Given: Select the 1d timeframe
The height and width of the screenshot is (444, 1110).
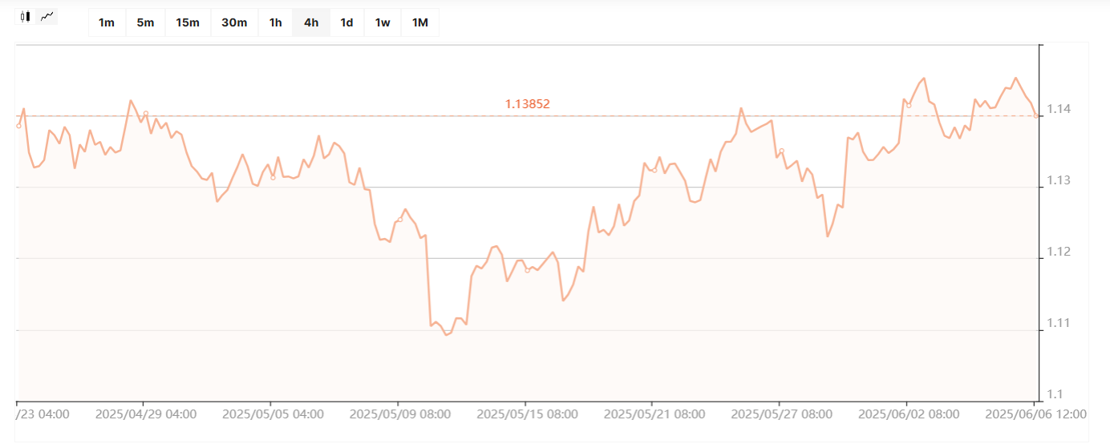Looking at the screenshot, I should click(346, 22).
